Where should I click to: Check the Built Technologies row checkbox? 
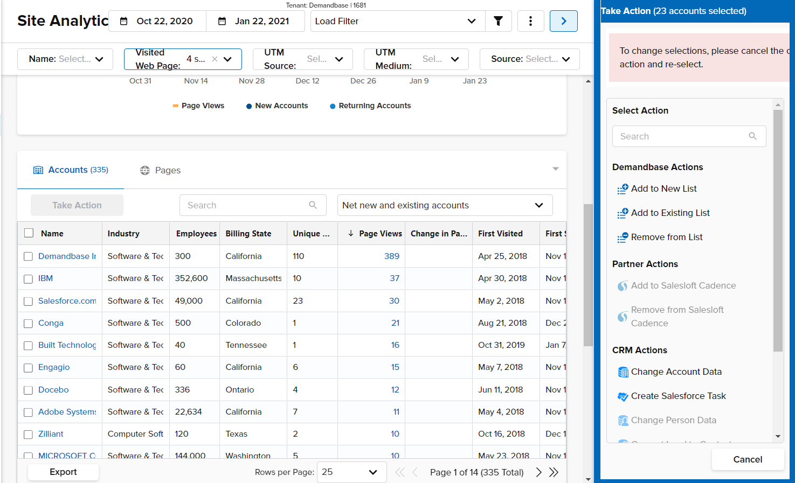click(29, 346)
